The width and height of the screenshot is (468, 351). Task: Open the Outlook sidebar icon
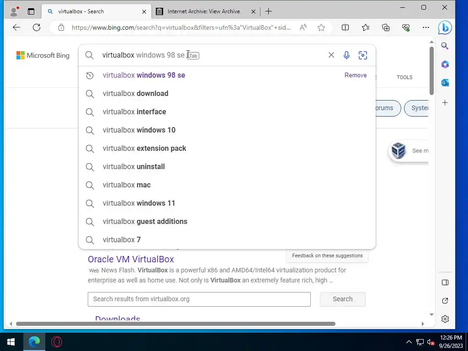pos(445,83)
